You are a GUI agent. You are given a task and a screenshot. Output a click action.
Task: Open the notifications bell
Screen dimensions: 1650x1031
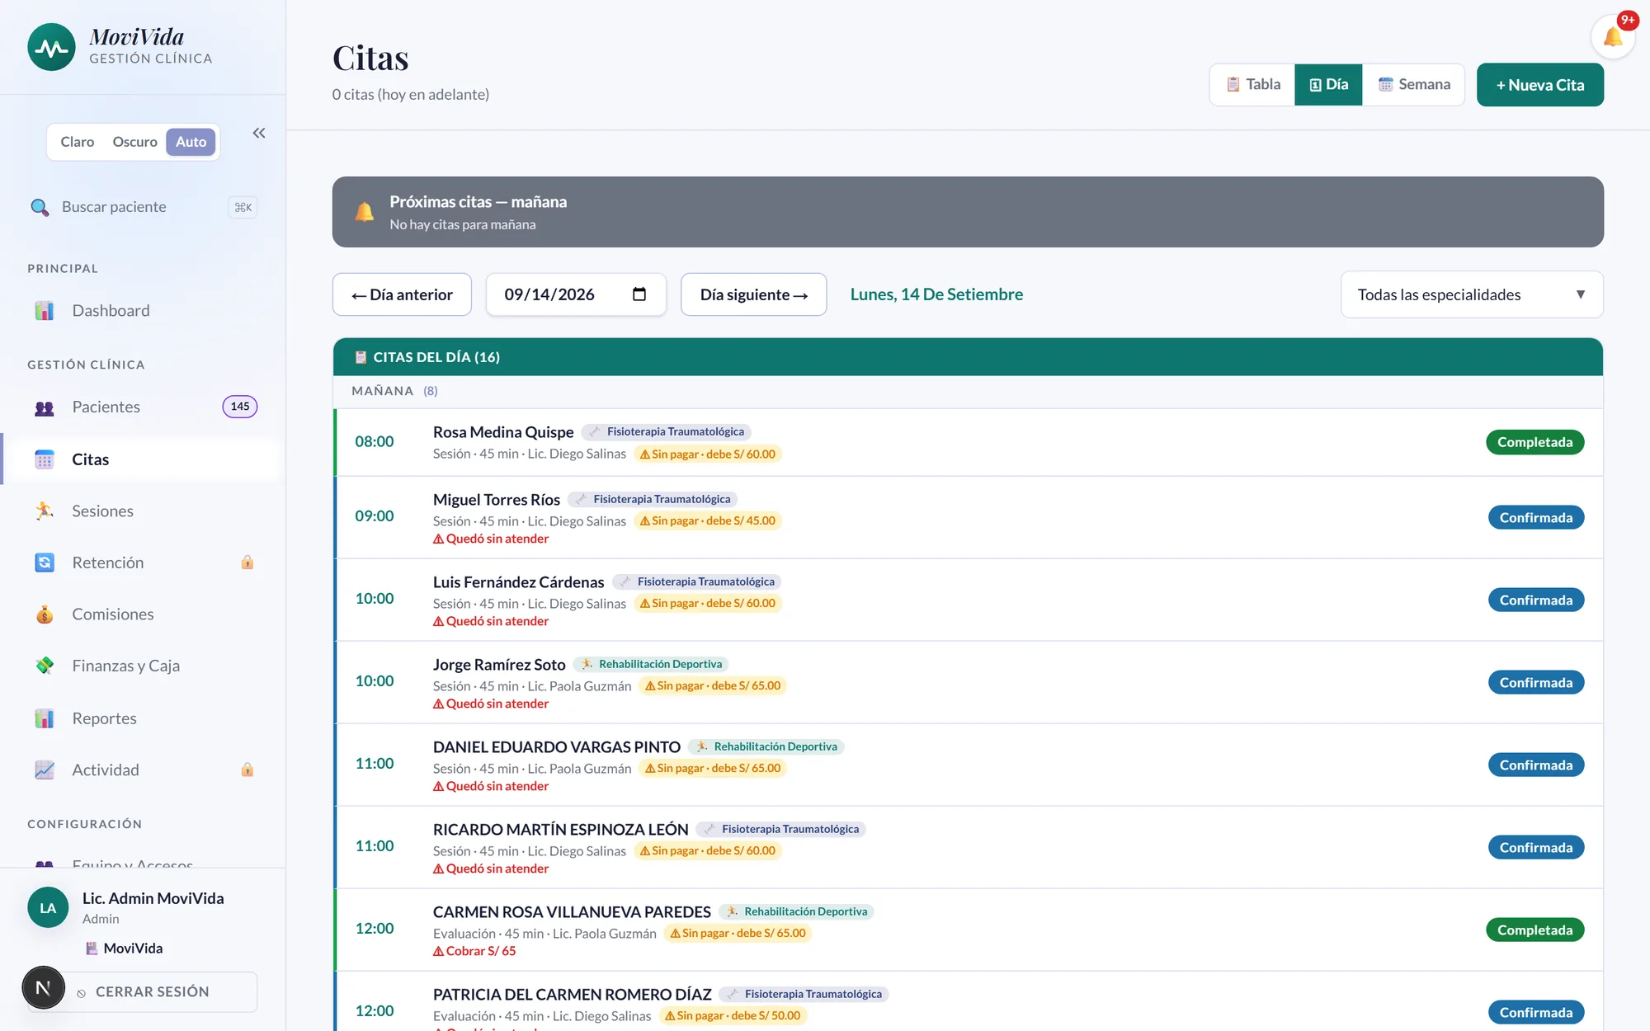1613,37
